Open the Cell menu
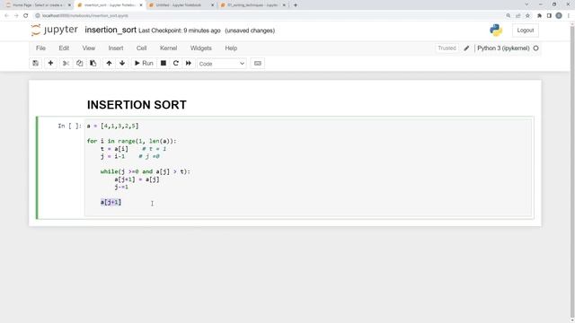575x323 pixels. click(142, 48)
